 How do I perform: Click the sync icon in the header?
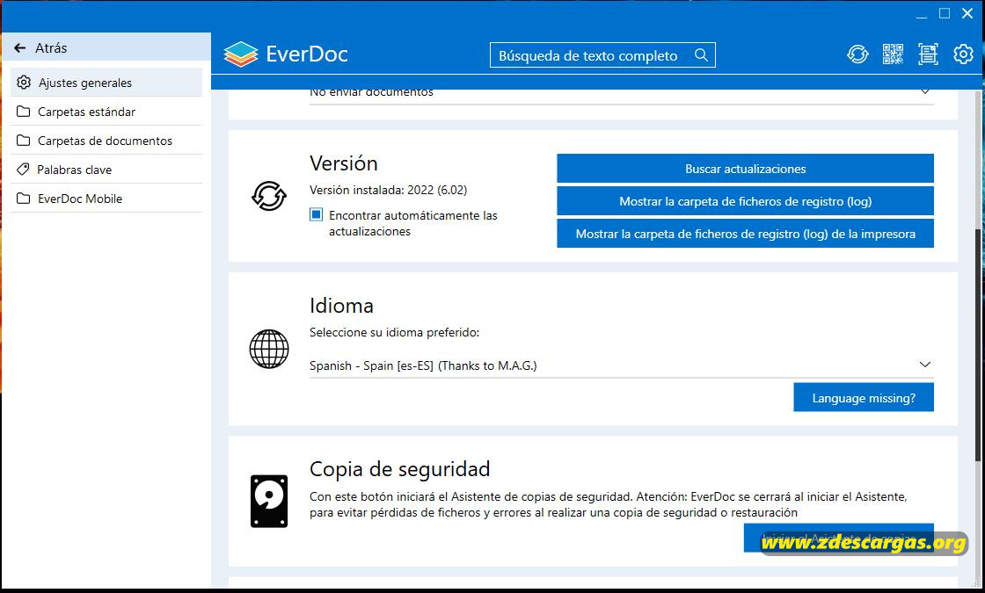[857, 54]
